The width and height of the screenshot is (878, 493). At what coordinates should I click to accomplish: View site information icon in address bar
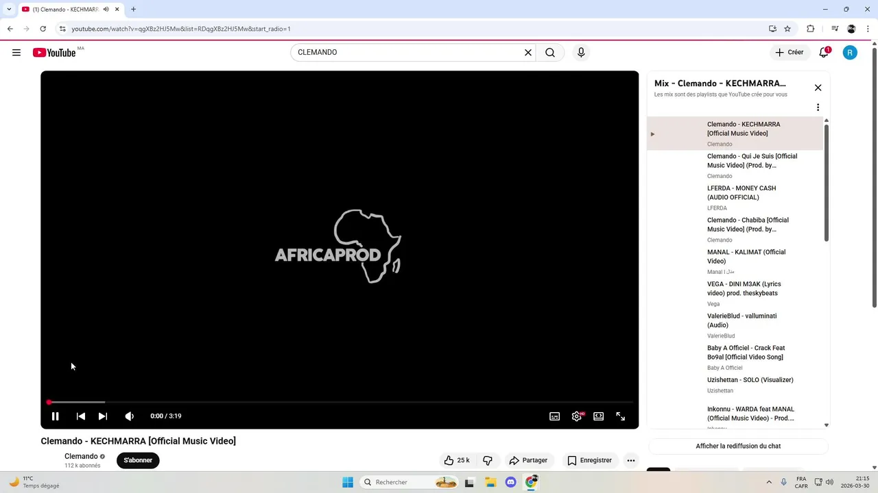(x=62, y=29)
